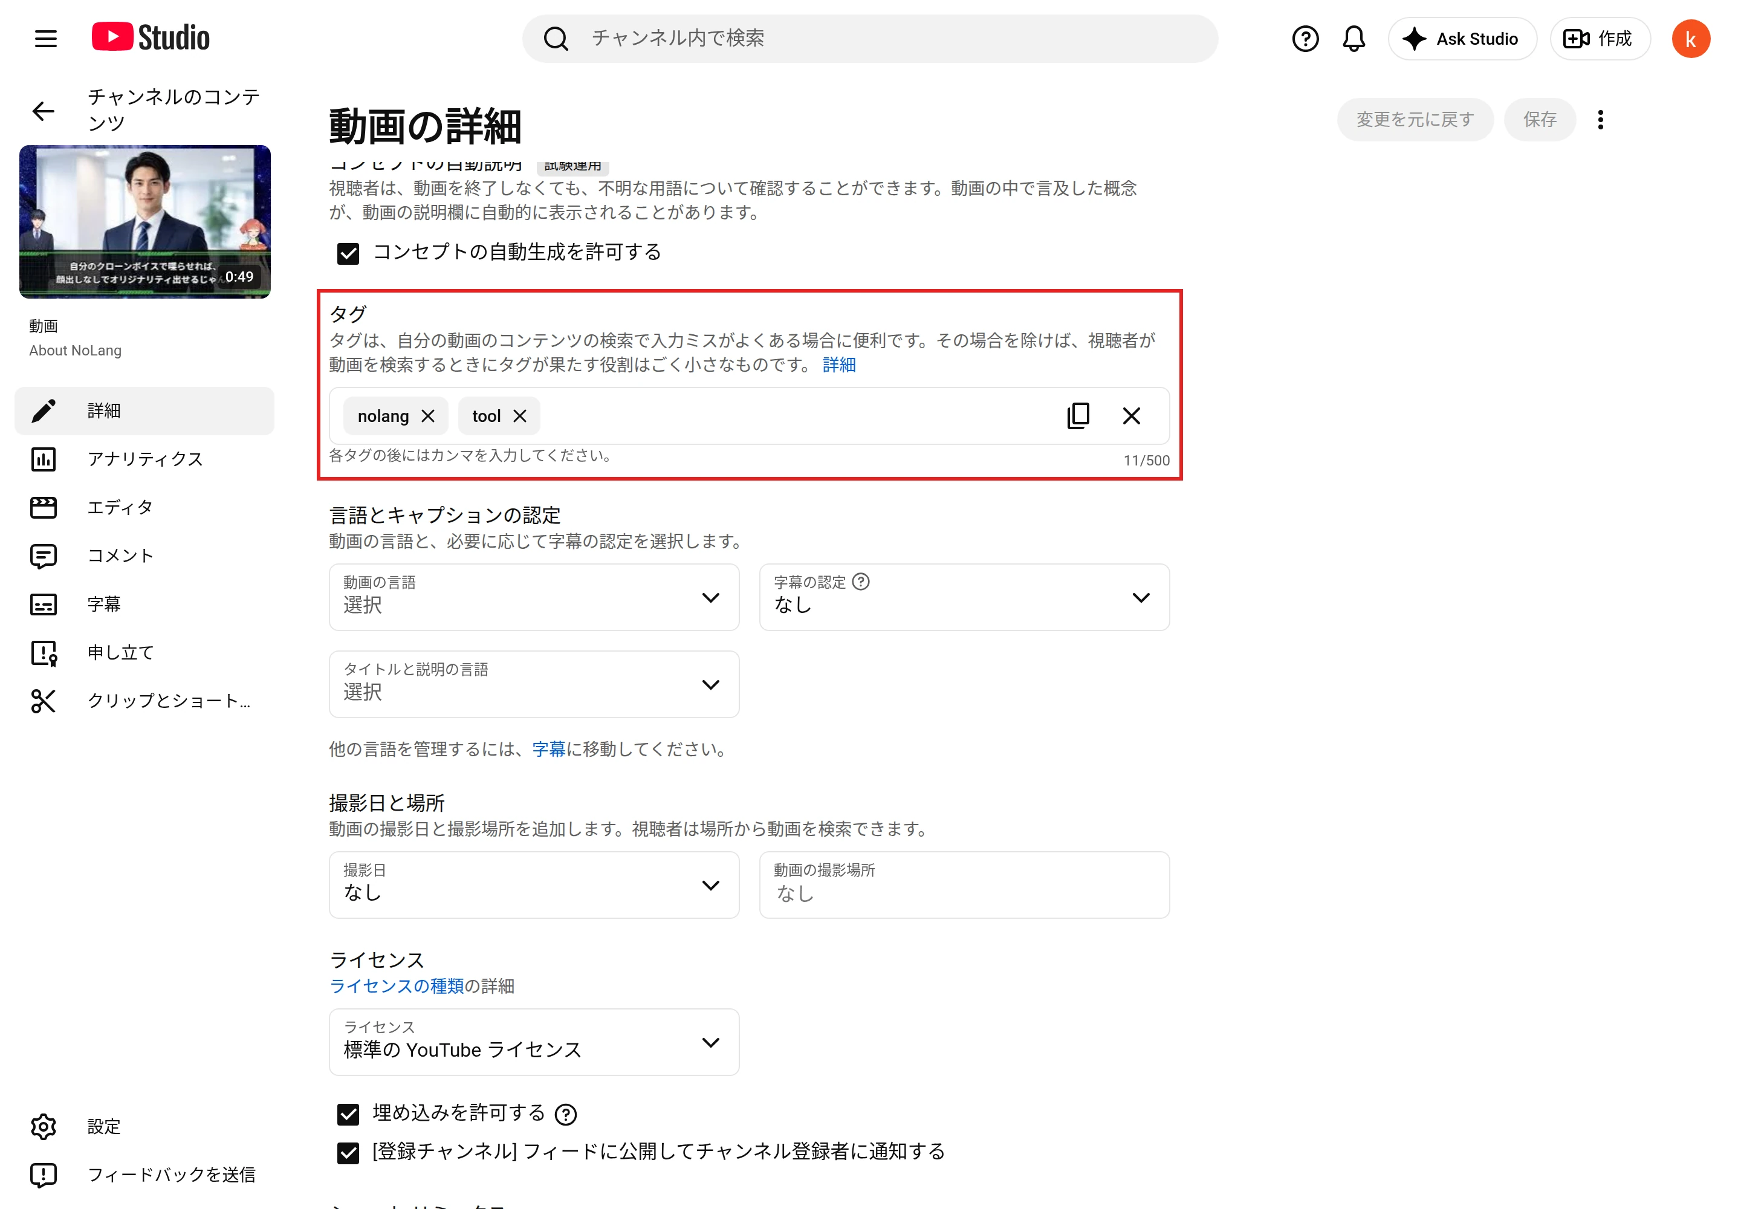Click the YouTube Studio logo

[x=151, y=38]
